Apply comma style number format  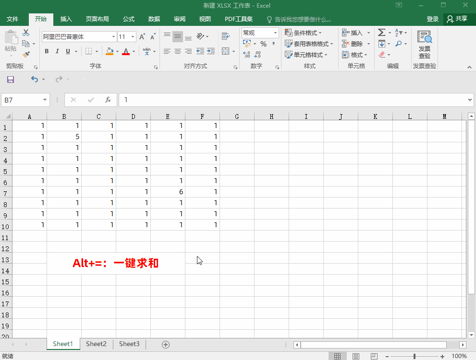point(273,44)
